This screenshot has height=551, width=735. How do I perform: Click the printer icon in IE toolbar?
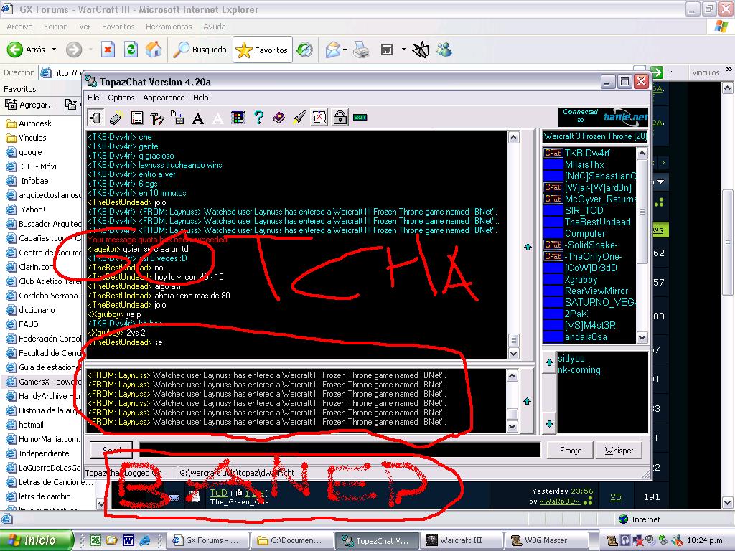click(361, 50)
